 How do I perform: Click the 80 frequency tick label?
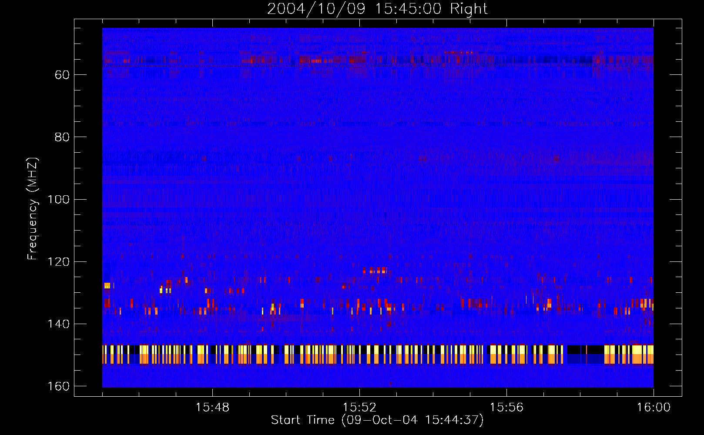[x=62, y=137]
